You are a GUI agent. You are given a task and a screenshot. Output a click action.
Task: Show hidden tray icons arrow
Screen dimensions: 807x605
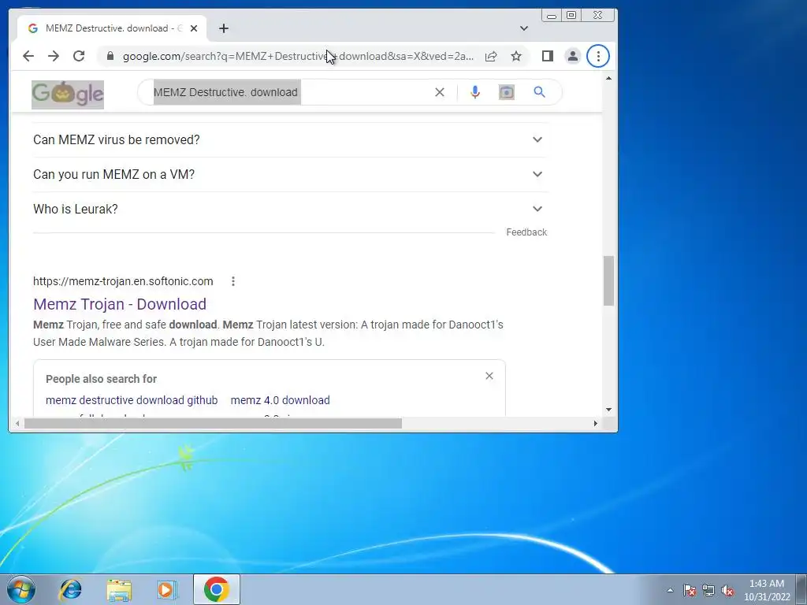670,590
